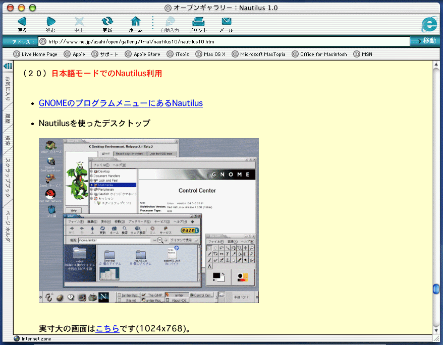Click the Nautilusを使ったデスクトップ text

click(94, 123)
